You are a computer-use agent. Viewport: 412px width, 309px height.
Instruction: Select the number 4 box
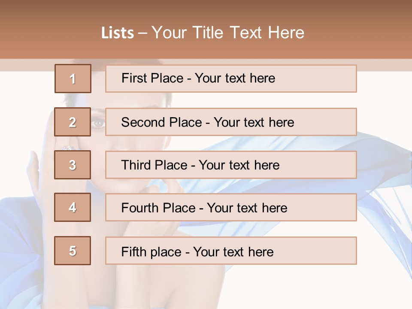[73, 208]
